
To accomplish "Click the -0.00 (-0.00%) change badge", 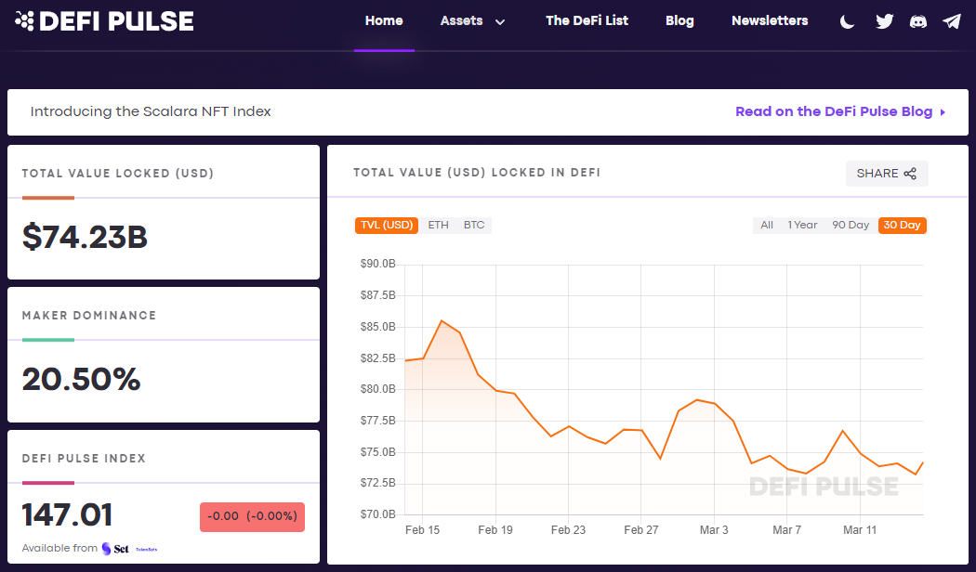I will pyautogui.click(x=252, y=516).
